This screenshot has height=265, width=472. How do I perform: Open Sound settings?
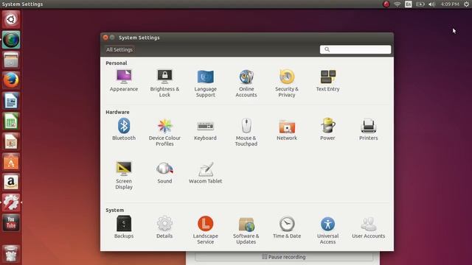pos(164,172)
